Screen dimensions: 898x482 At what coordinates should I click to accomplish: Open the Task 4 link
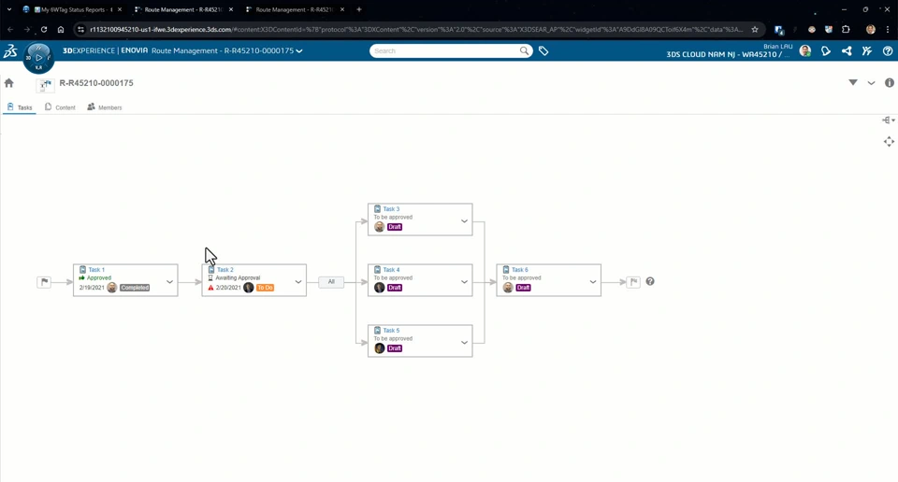(391, 270)
